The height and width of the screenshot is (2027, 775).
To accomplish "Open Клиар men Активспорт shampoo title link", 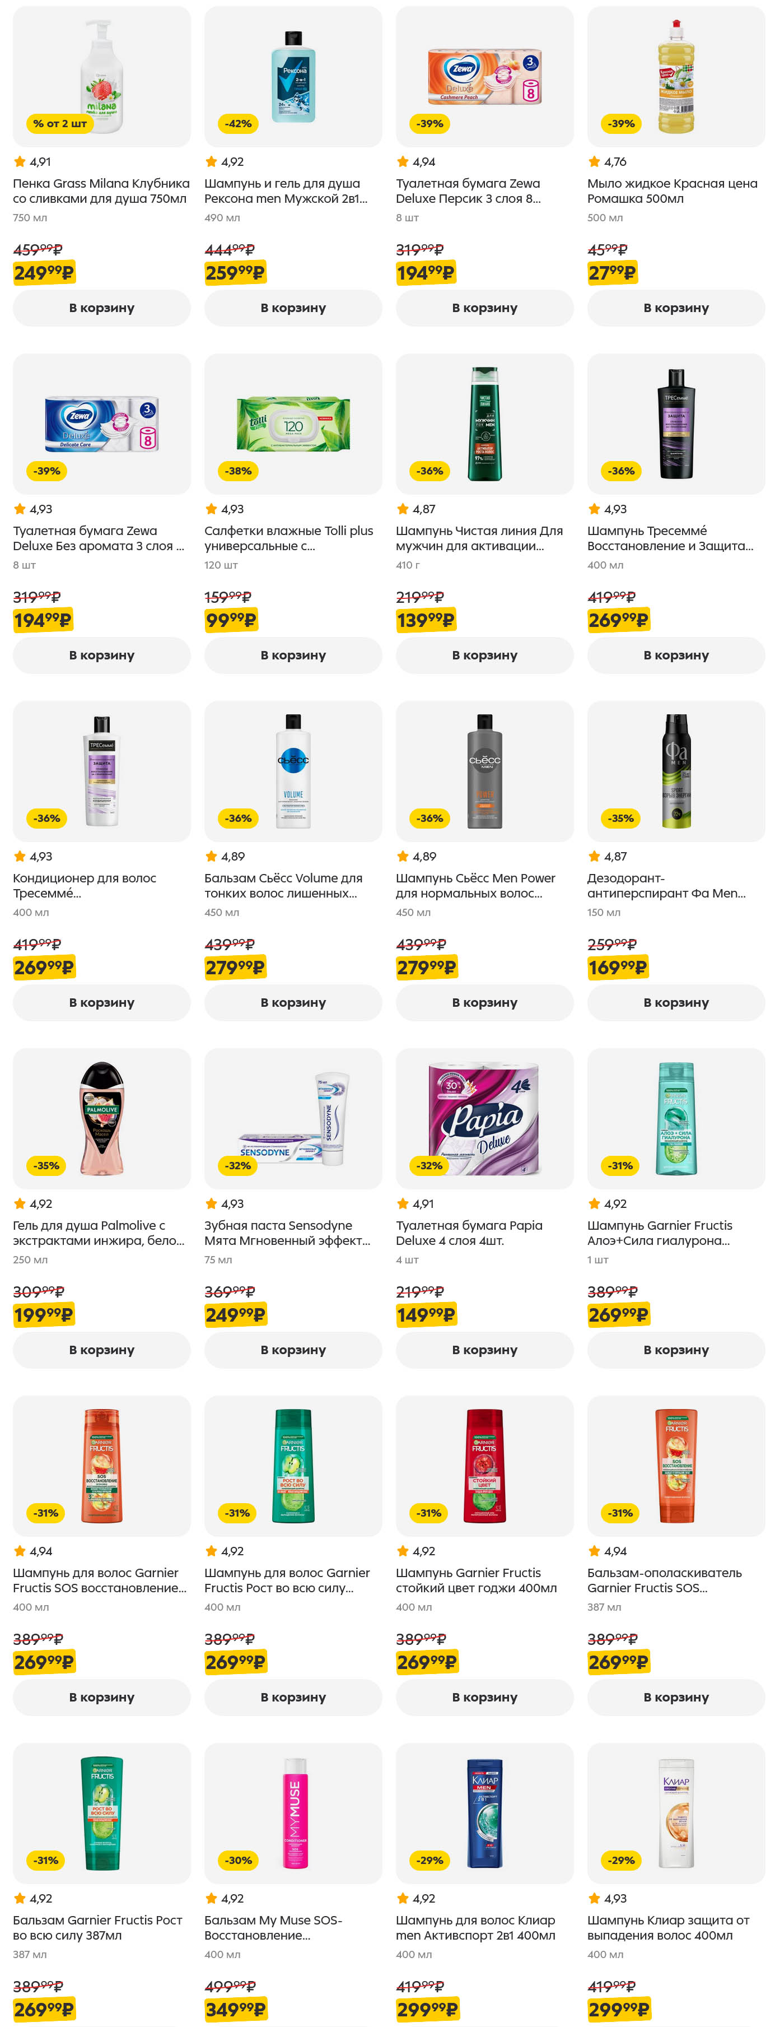I will coord(474,1927).
